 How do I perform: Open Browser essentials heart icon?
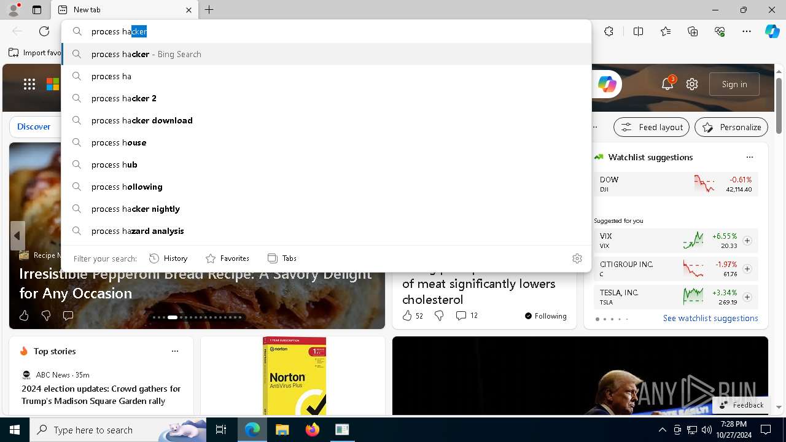(x=720, y=31)
